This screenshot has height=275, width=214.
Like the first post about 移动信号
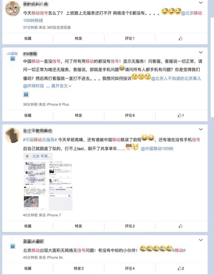tap(181, 38)
